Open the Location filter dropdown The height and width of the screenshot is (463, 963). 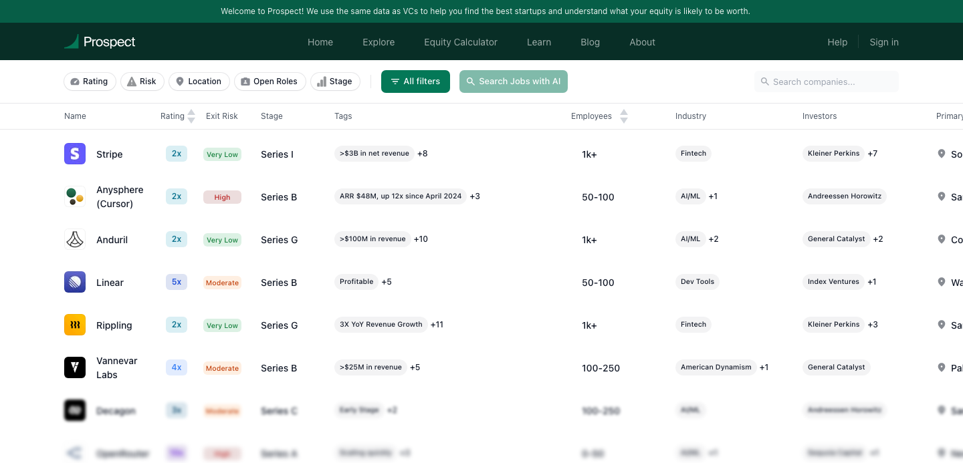(199, 82)
